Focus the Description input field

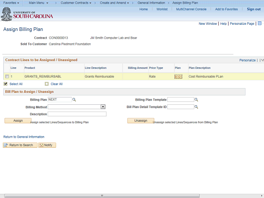(x=77, y=114)
